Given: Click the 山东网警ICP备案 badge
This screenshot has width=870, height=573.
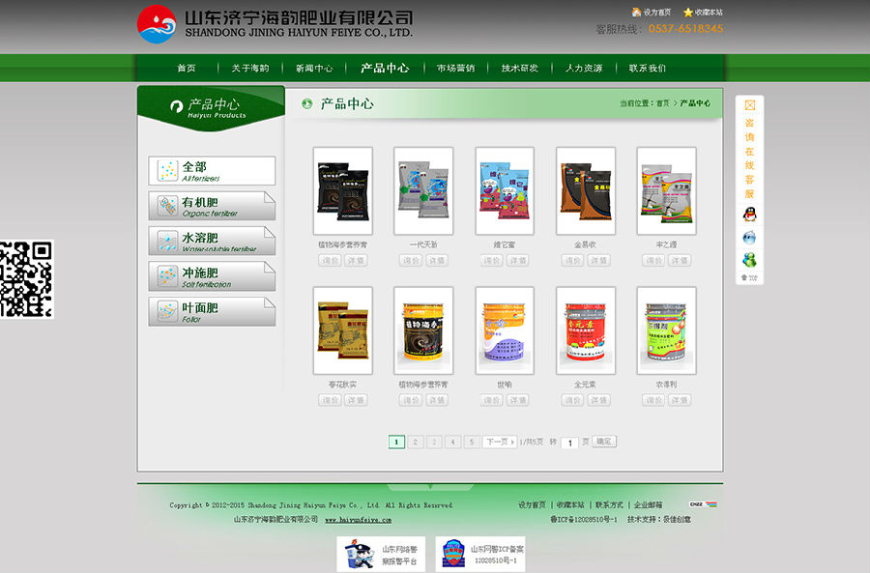Looking at the screenshot, I should tap(480, 554).
